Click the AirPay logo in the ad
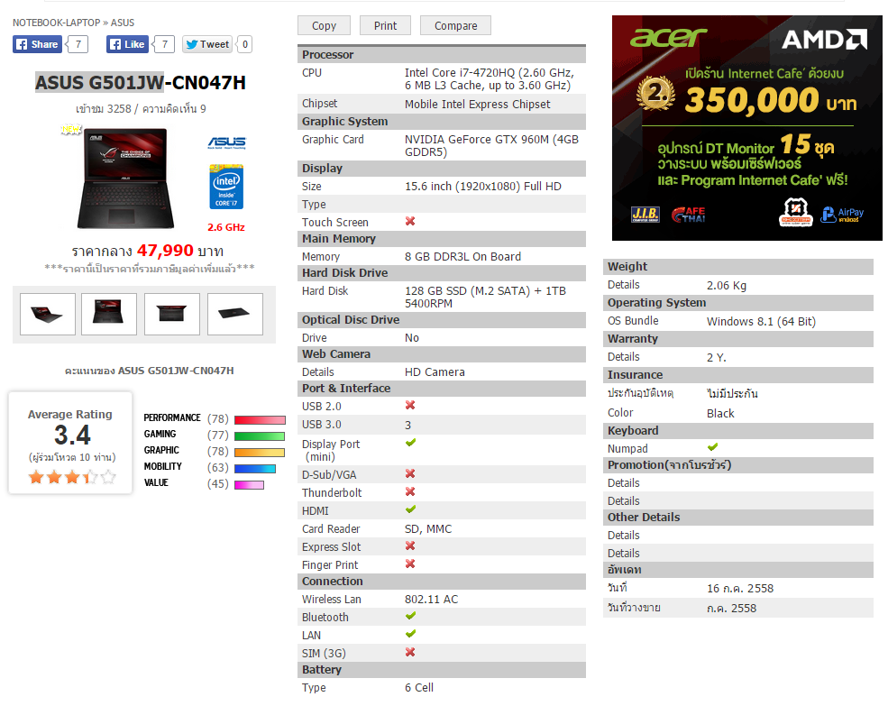Screen dimensions: 888x706 click(x=842, y=215)
